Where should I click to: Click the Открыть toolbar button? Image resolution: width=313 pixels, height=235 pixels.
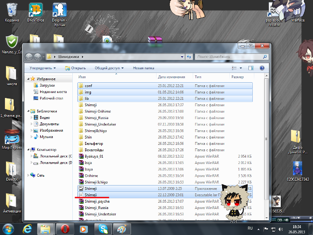pyautogui.click(x=75, y=68)
